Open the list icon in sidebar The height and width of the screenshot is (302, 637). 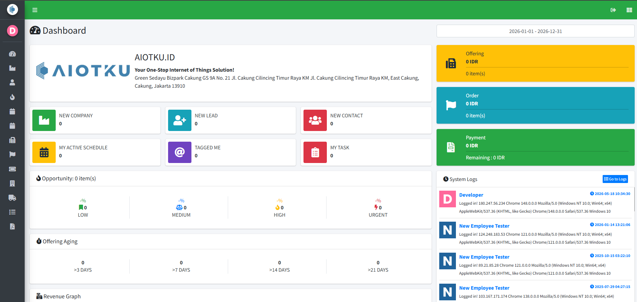pos(12,212)
